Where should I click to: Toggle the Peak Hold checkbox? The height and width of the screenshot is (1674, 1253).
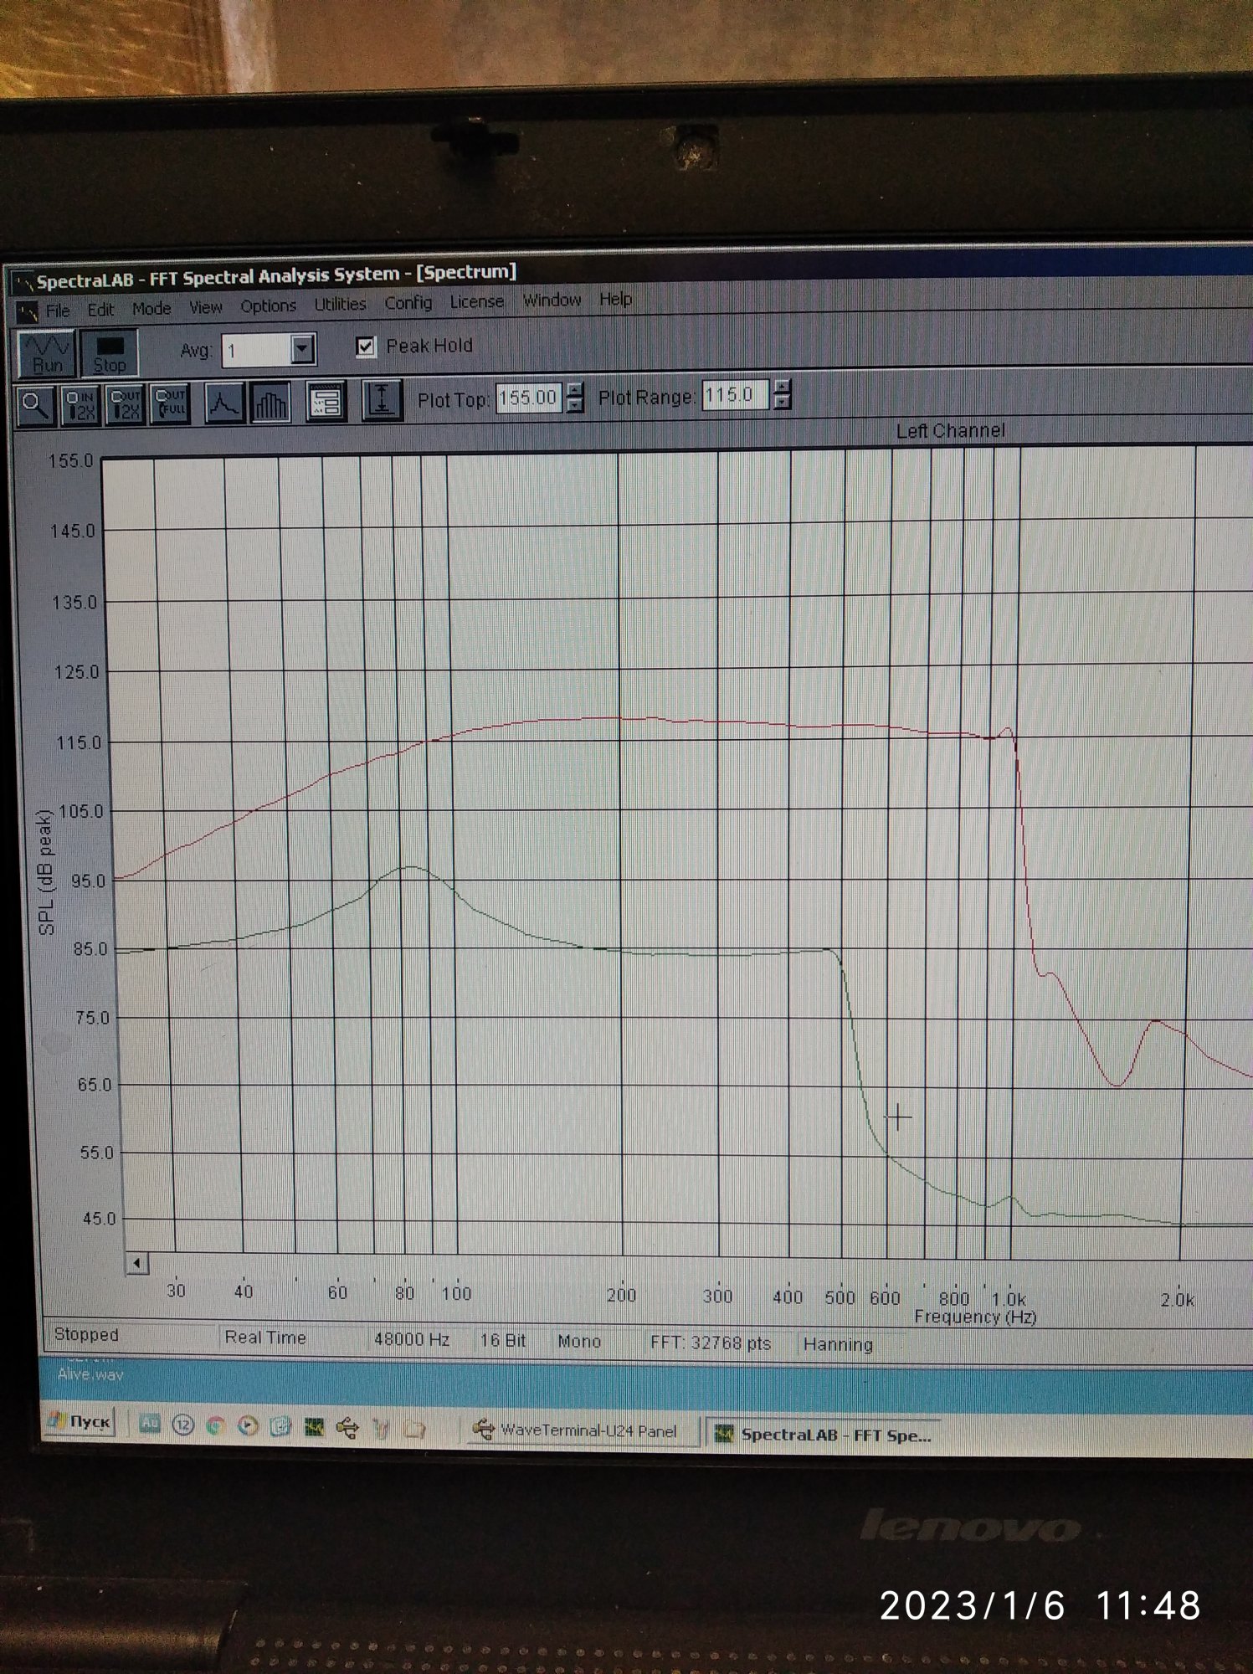pyautogui.click(x=366, y=347)
